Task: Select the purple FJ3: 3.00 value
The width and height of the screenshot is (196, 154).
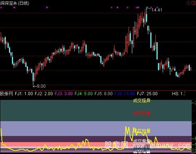Action: point(64,93)
